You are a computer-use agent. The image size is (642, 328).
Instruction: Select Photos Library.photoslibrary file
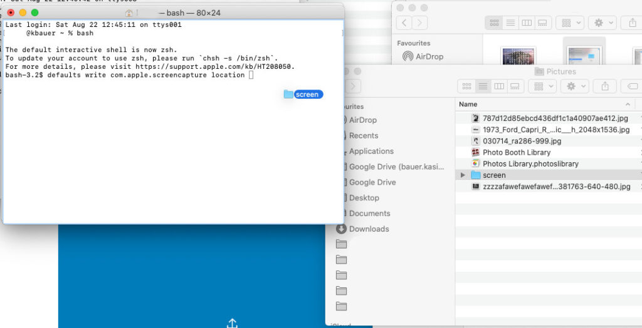(x=530, y=164)
